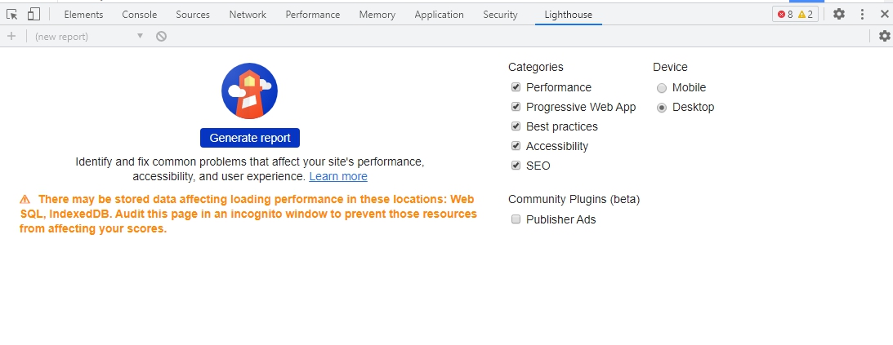
Task: Click the yellow warning count badge
Action: (806, 15)
